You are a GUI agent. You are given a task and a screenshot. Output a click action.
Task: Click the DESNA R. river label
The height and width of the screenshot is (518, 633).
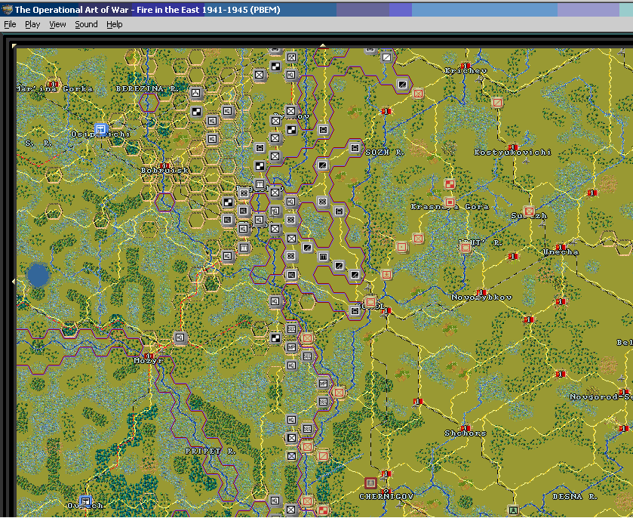coord(573,497)
